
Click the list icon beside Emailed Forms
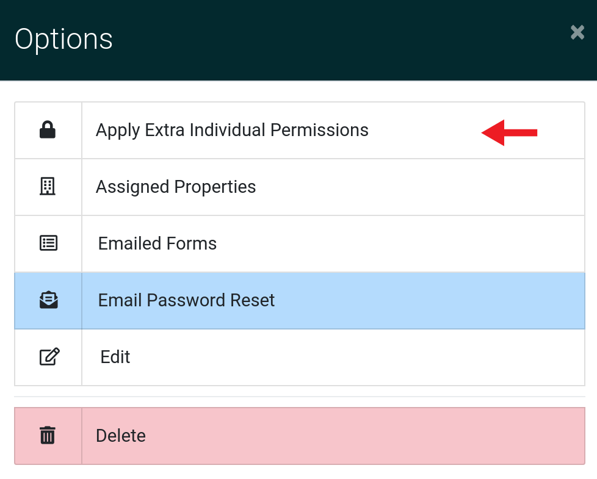(48, 243)
